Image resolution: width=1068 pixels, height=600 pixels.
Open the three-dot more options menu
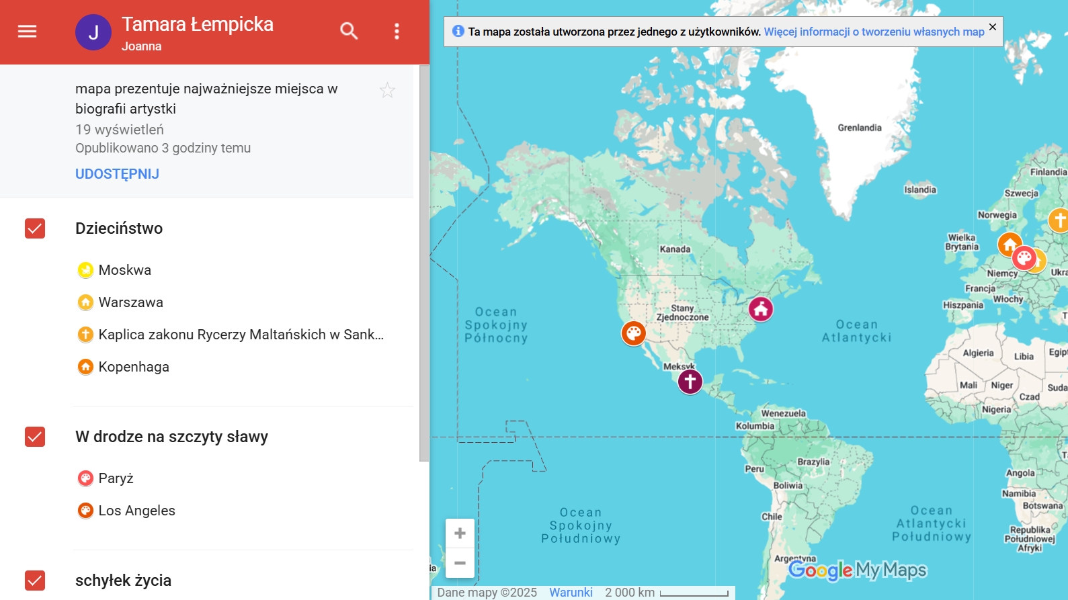397,32
